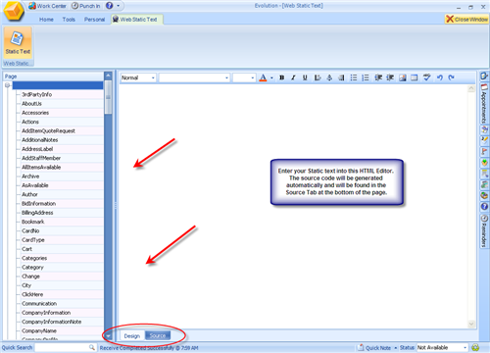Switch to the Tools ribbon tab

(69, 20)
